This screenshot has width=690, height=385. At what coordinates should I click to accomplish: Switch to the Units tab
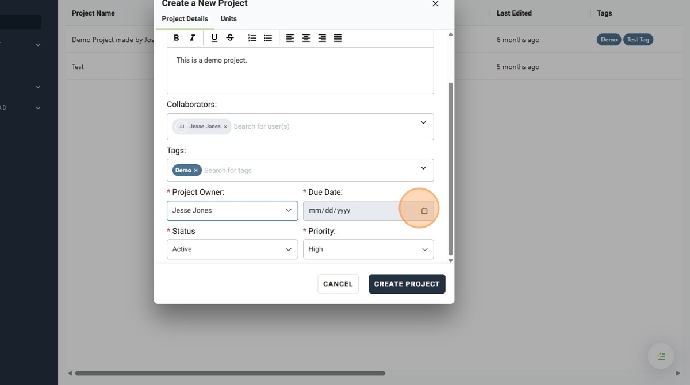coord(228,18)
